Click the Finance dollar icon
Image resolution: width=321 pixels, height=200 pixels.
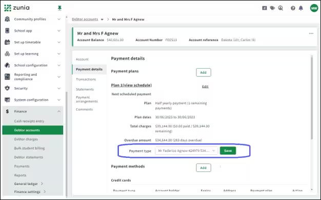point(7,111)
